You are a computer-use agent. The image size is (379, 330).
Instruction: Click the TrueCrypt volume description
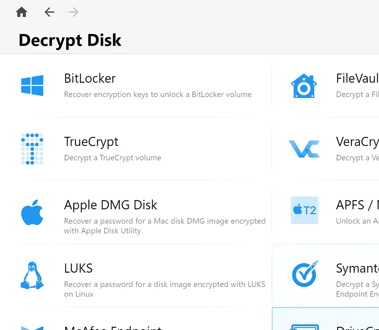113,158
